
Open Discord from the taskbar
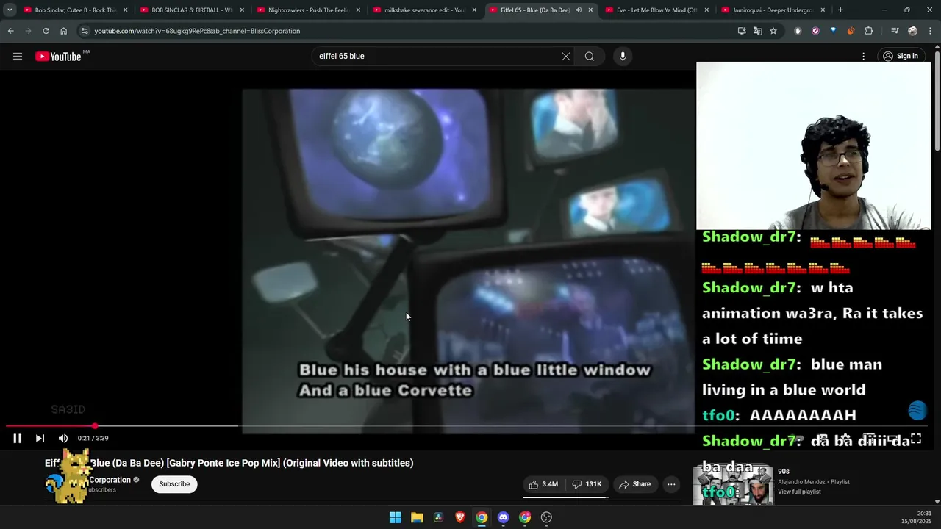click(x=503, y=517)
